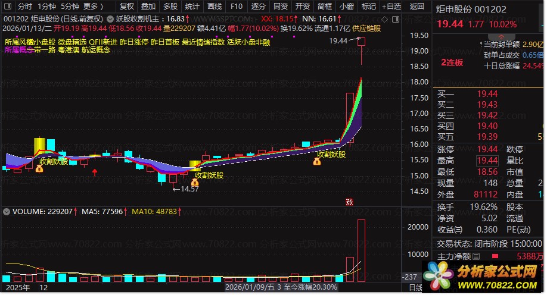Click the list icon beside 主力净额

pos(476,256)
